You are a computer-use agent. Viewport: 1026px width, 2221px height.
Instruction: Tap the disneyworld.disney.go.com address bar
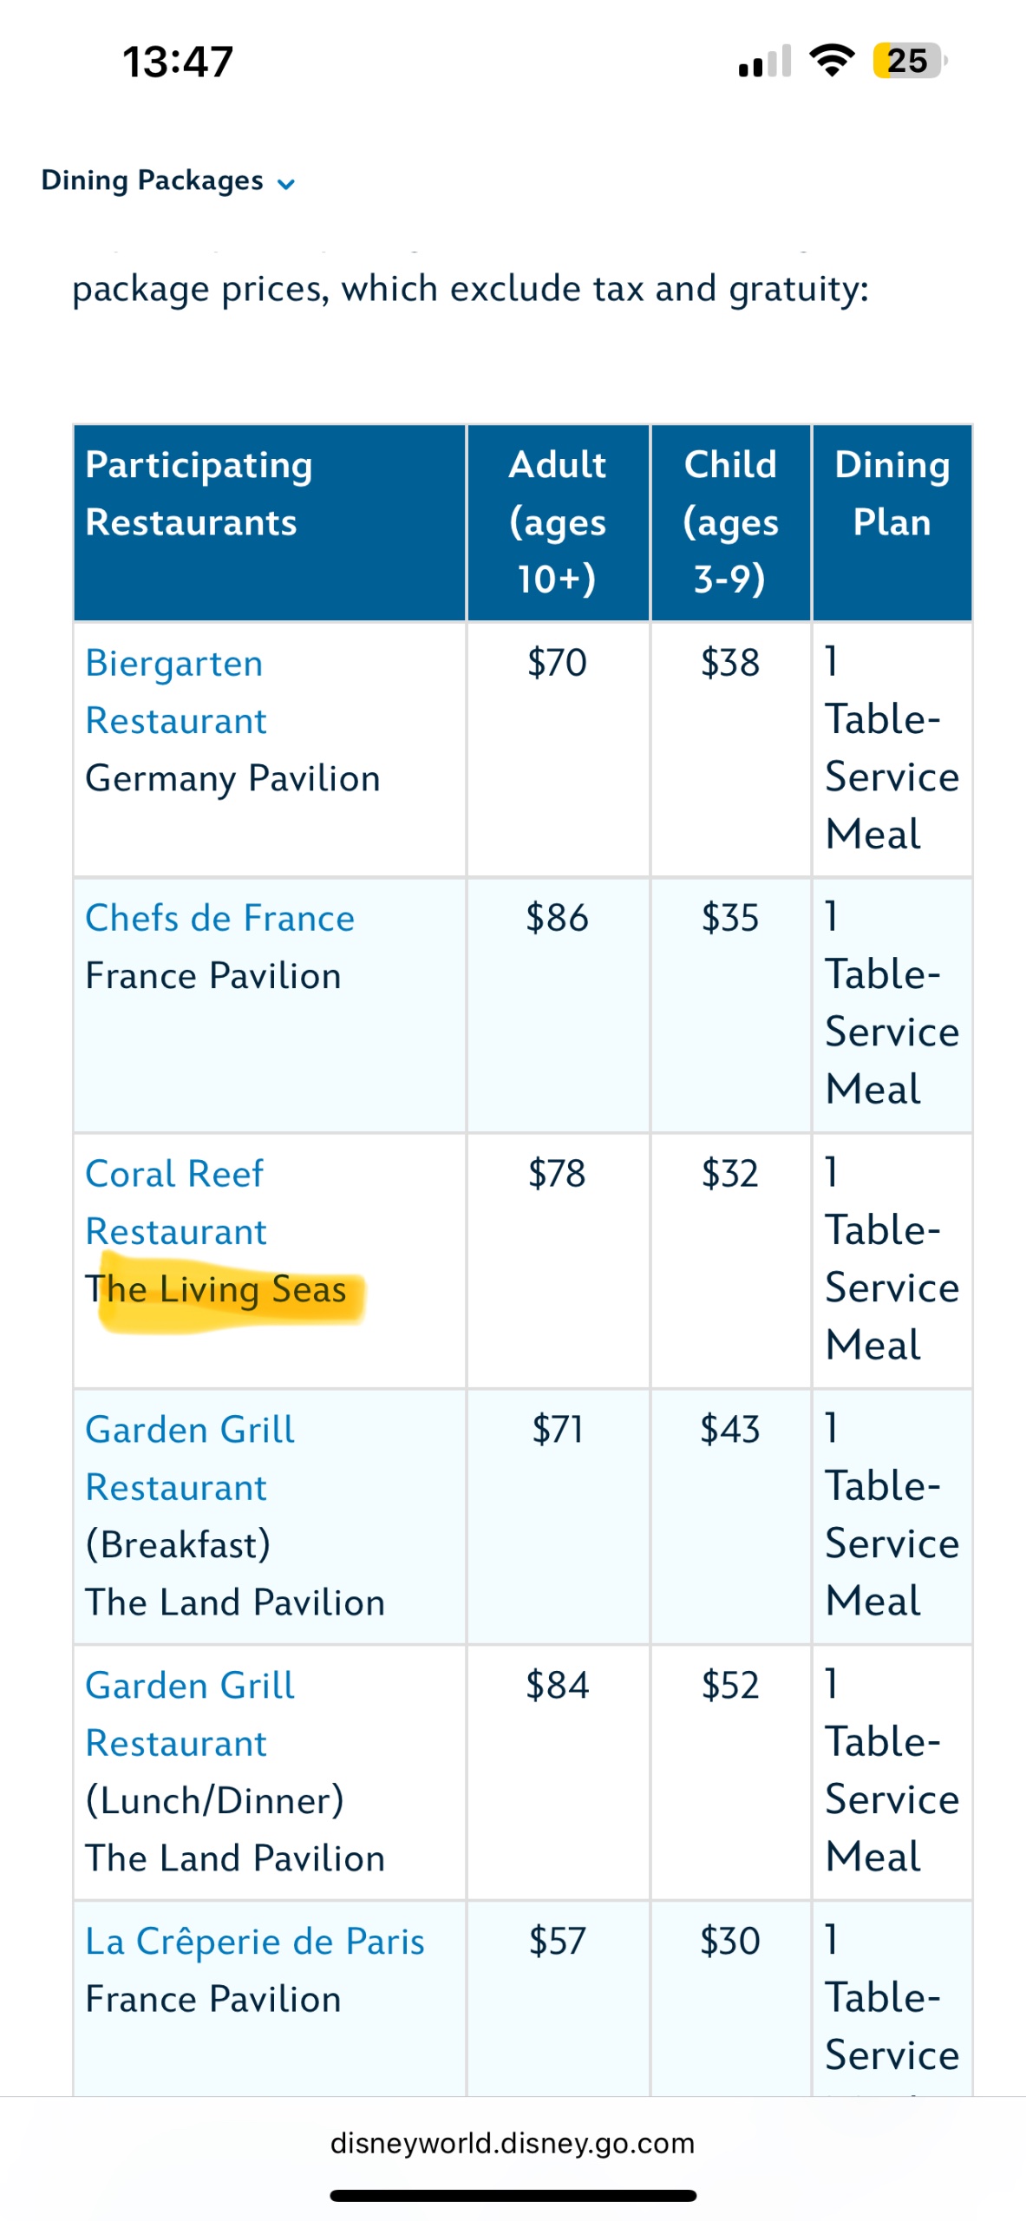click(513, 2143)
